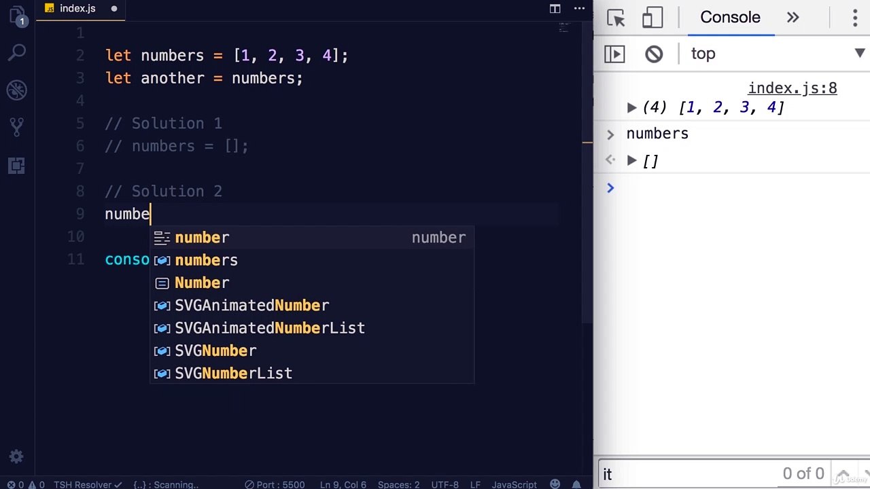Select the 'numbers' suggestion
The image size is (870, 489).
[312, 260]
